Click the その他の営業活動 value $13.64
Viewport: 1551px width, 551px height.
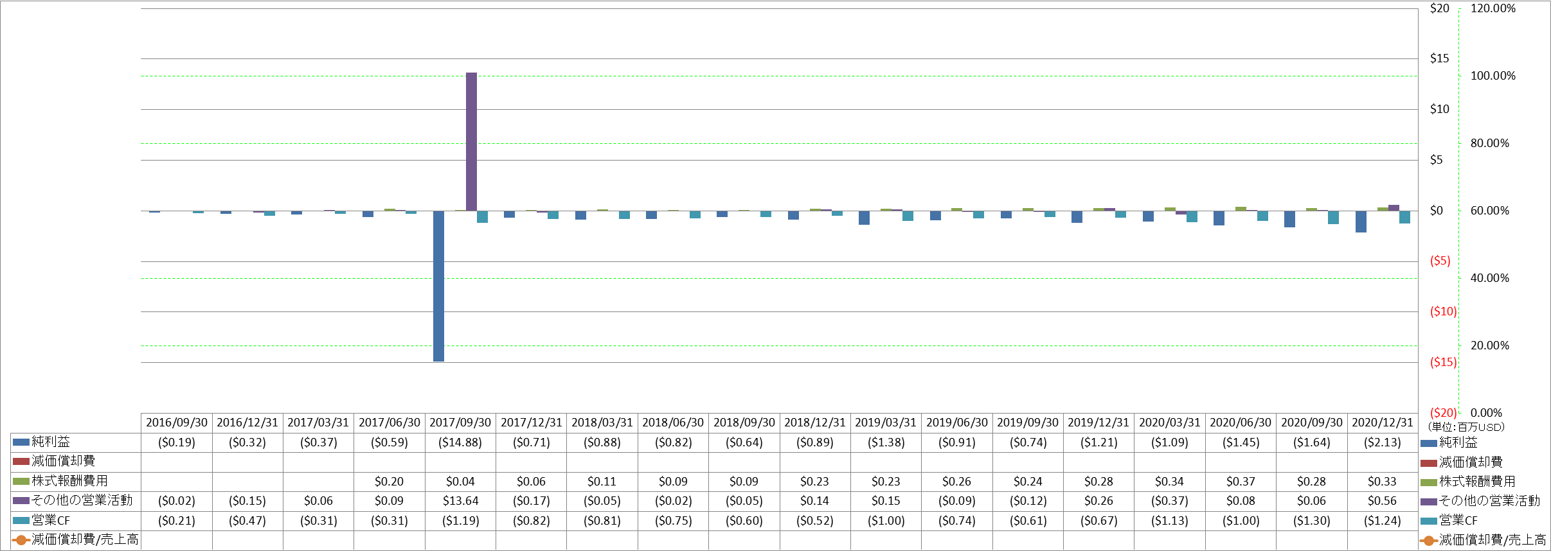(460, 501)
